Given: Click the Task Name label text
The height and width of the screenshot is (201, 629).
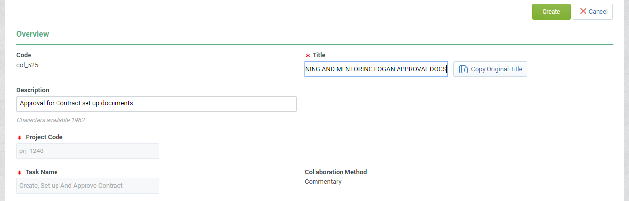Looking at the screenshot, I should click(x=41, y=172).
